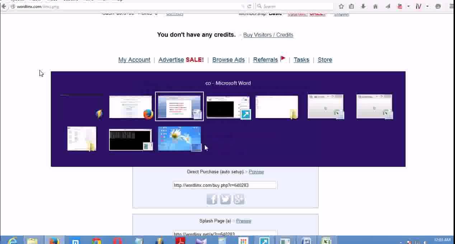Choose the thumbnail with blue arrow icon
The image size is (455, 244).
tap(228, 107)
